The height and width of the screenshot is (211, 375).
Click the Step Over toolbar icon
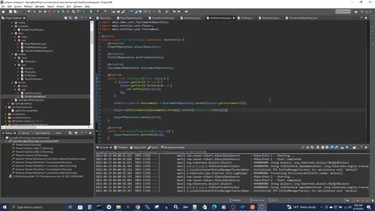(x=63, y=12)
